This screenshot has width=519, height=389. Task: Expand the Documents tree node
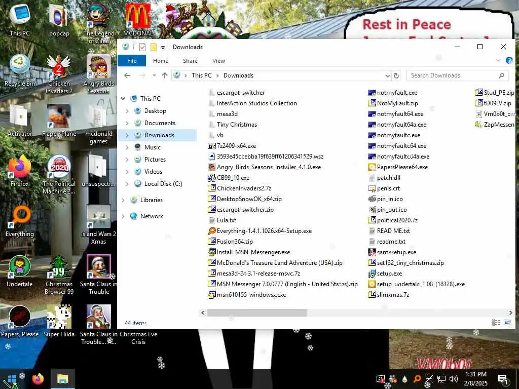127,123
